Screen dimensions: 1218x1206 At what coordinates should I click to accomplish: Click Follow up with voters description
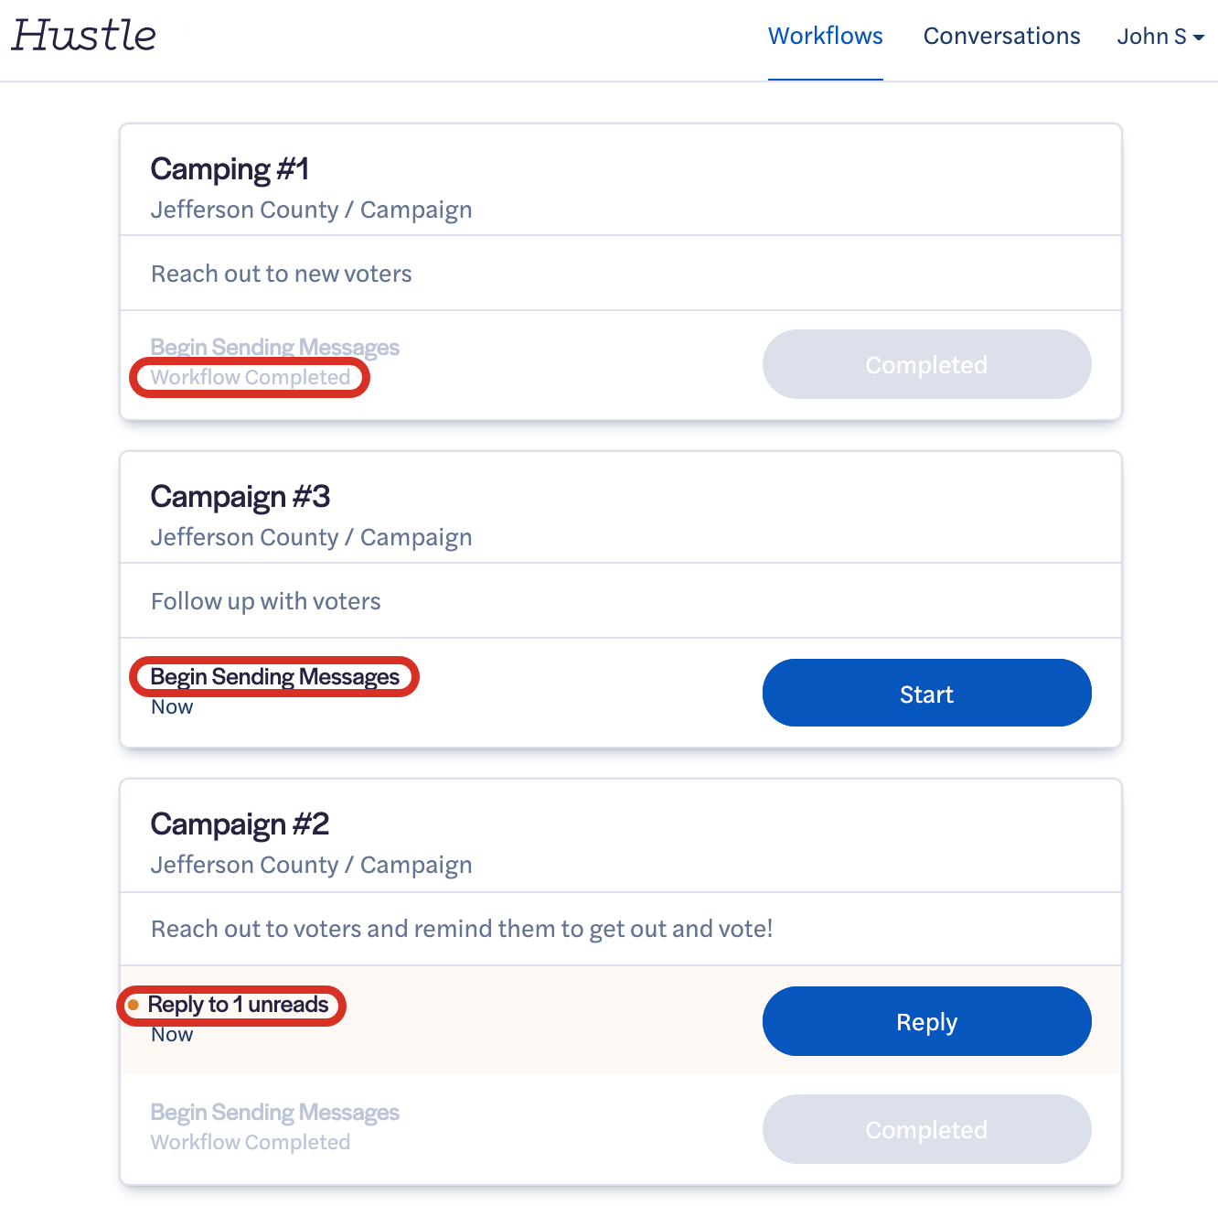[265, 601]
